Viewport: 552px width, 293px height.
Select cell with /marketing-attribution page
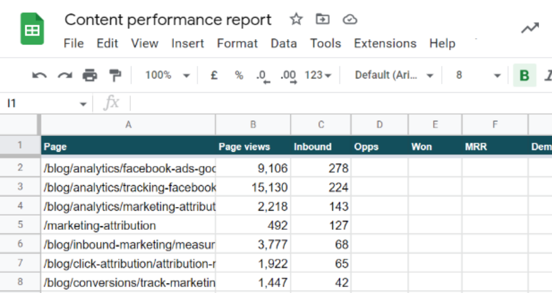pyautogui.click(x=128, y=226)
